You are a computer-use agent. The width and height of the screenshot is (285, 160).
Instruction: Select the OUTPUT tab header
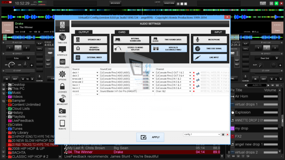84,32
